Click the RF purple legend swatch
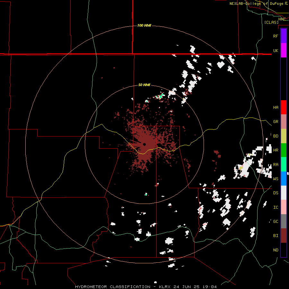The height and width of the screenshot is (289, 289). (284, 36)
